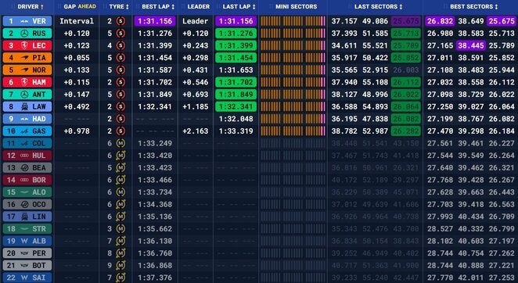Viewport: 518px width, 283px height.
Task: Select the 1 VER driver badge
Action: click(x=27, y=21)
